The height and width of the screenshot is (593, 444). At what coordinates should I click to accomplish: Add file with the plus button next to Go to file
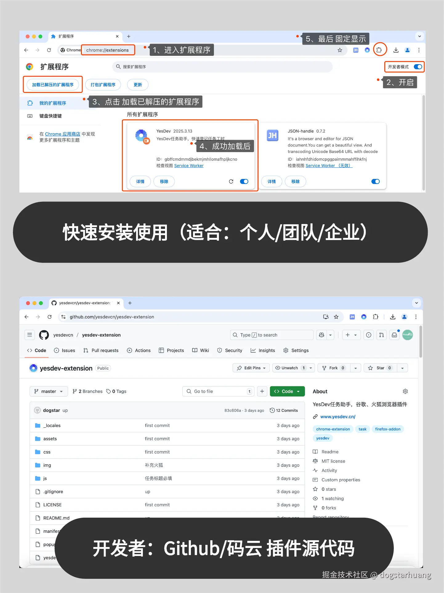262,391
